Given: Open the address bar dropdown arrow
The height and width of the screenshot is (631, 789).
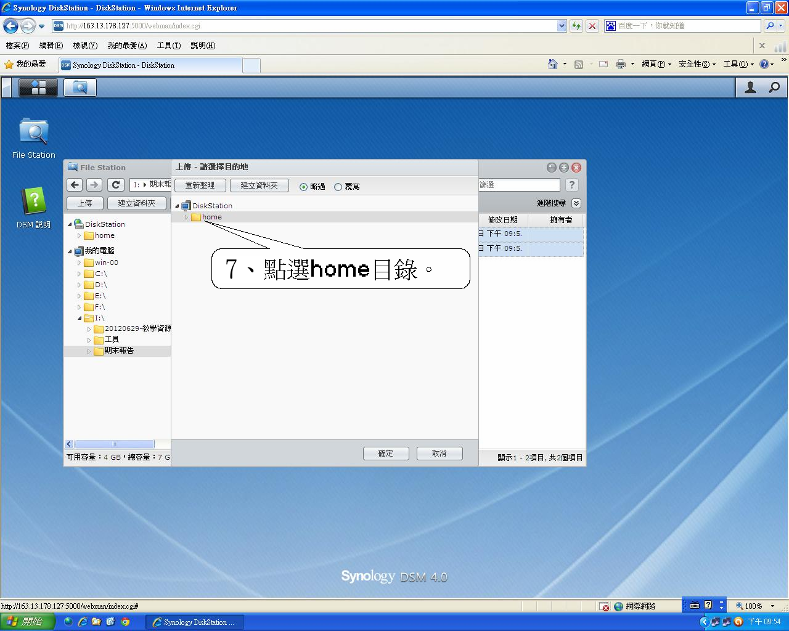Looking at the screenshot, I should (562, 26).
